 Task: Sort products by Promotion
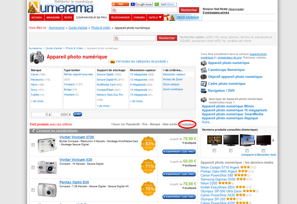click(x=187, y=124)
